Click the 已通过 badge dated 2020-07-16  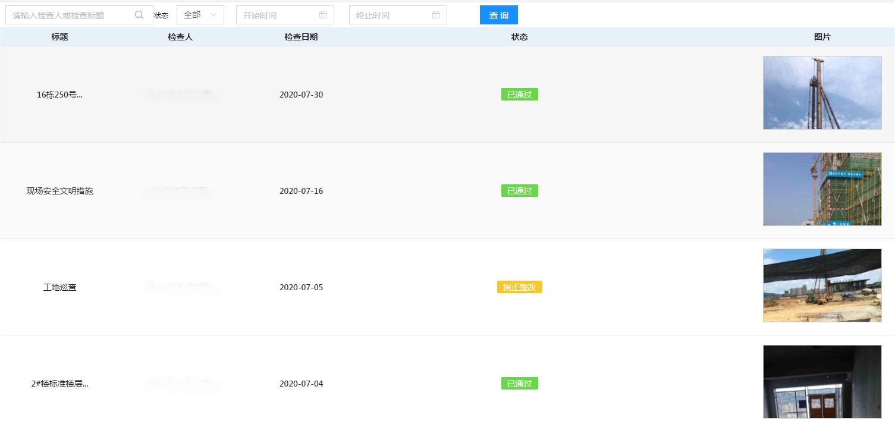click(519, 191)
